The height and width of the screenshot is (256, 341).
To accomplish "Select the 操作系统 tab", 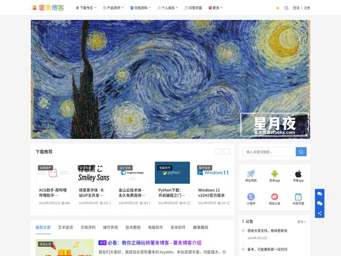I will pos(110,227).
